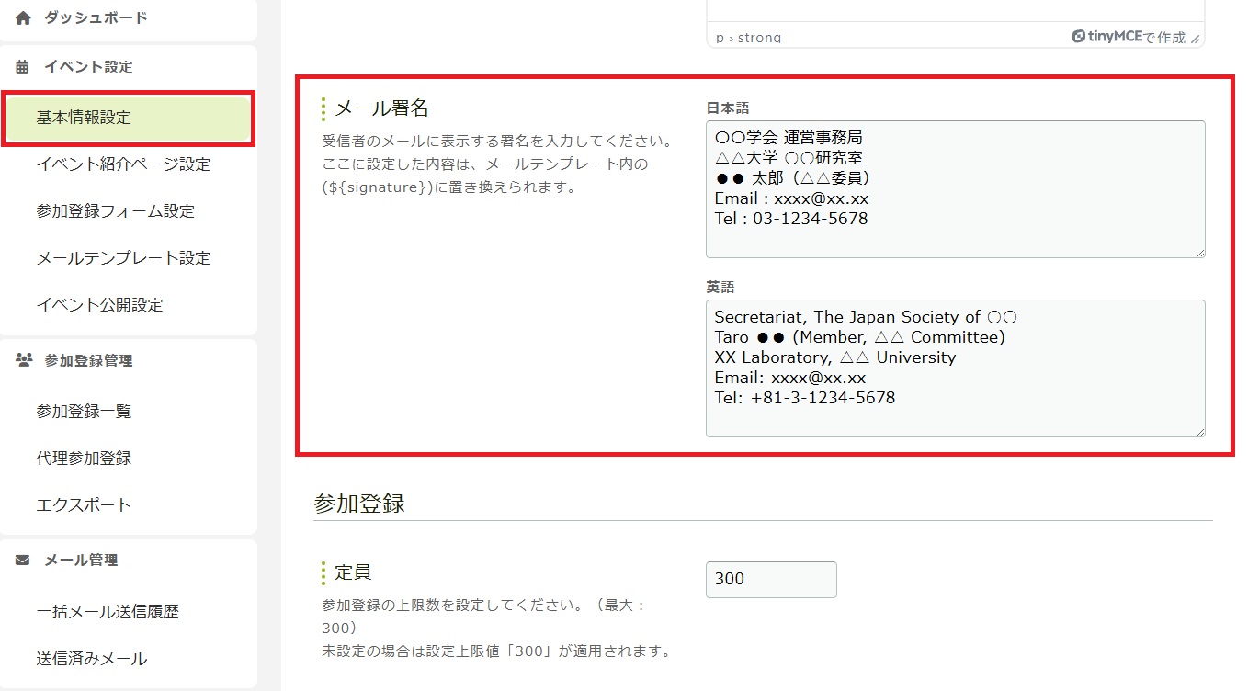Click the ダッシュボード menu label
1248x691 pixels.
tap(96, 17)
